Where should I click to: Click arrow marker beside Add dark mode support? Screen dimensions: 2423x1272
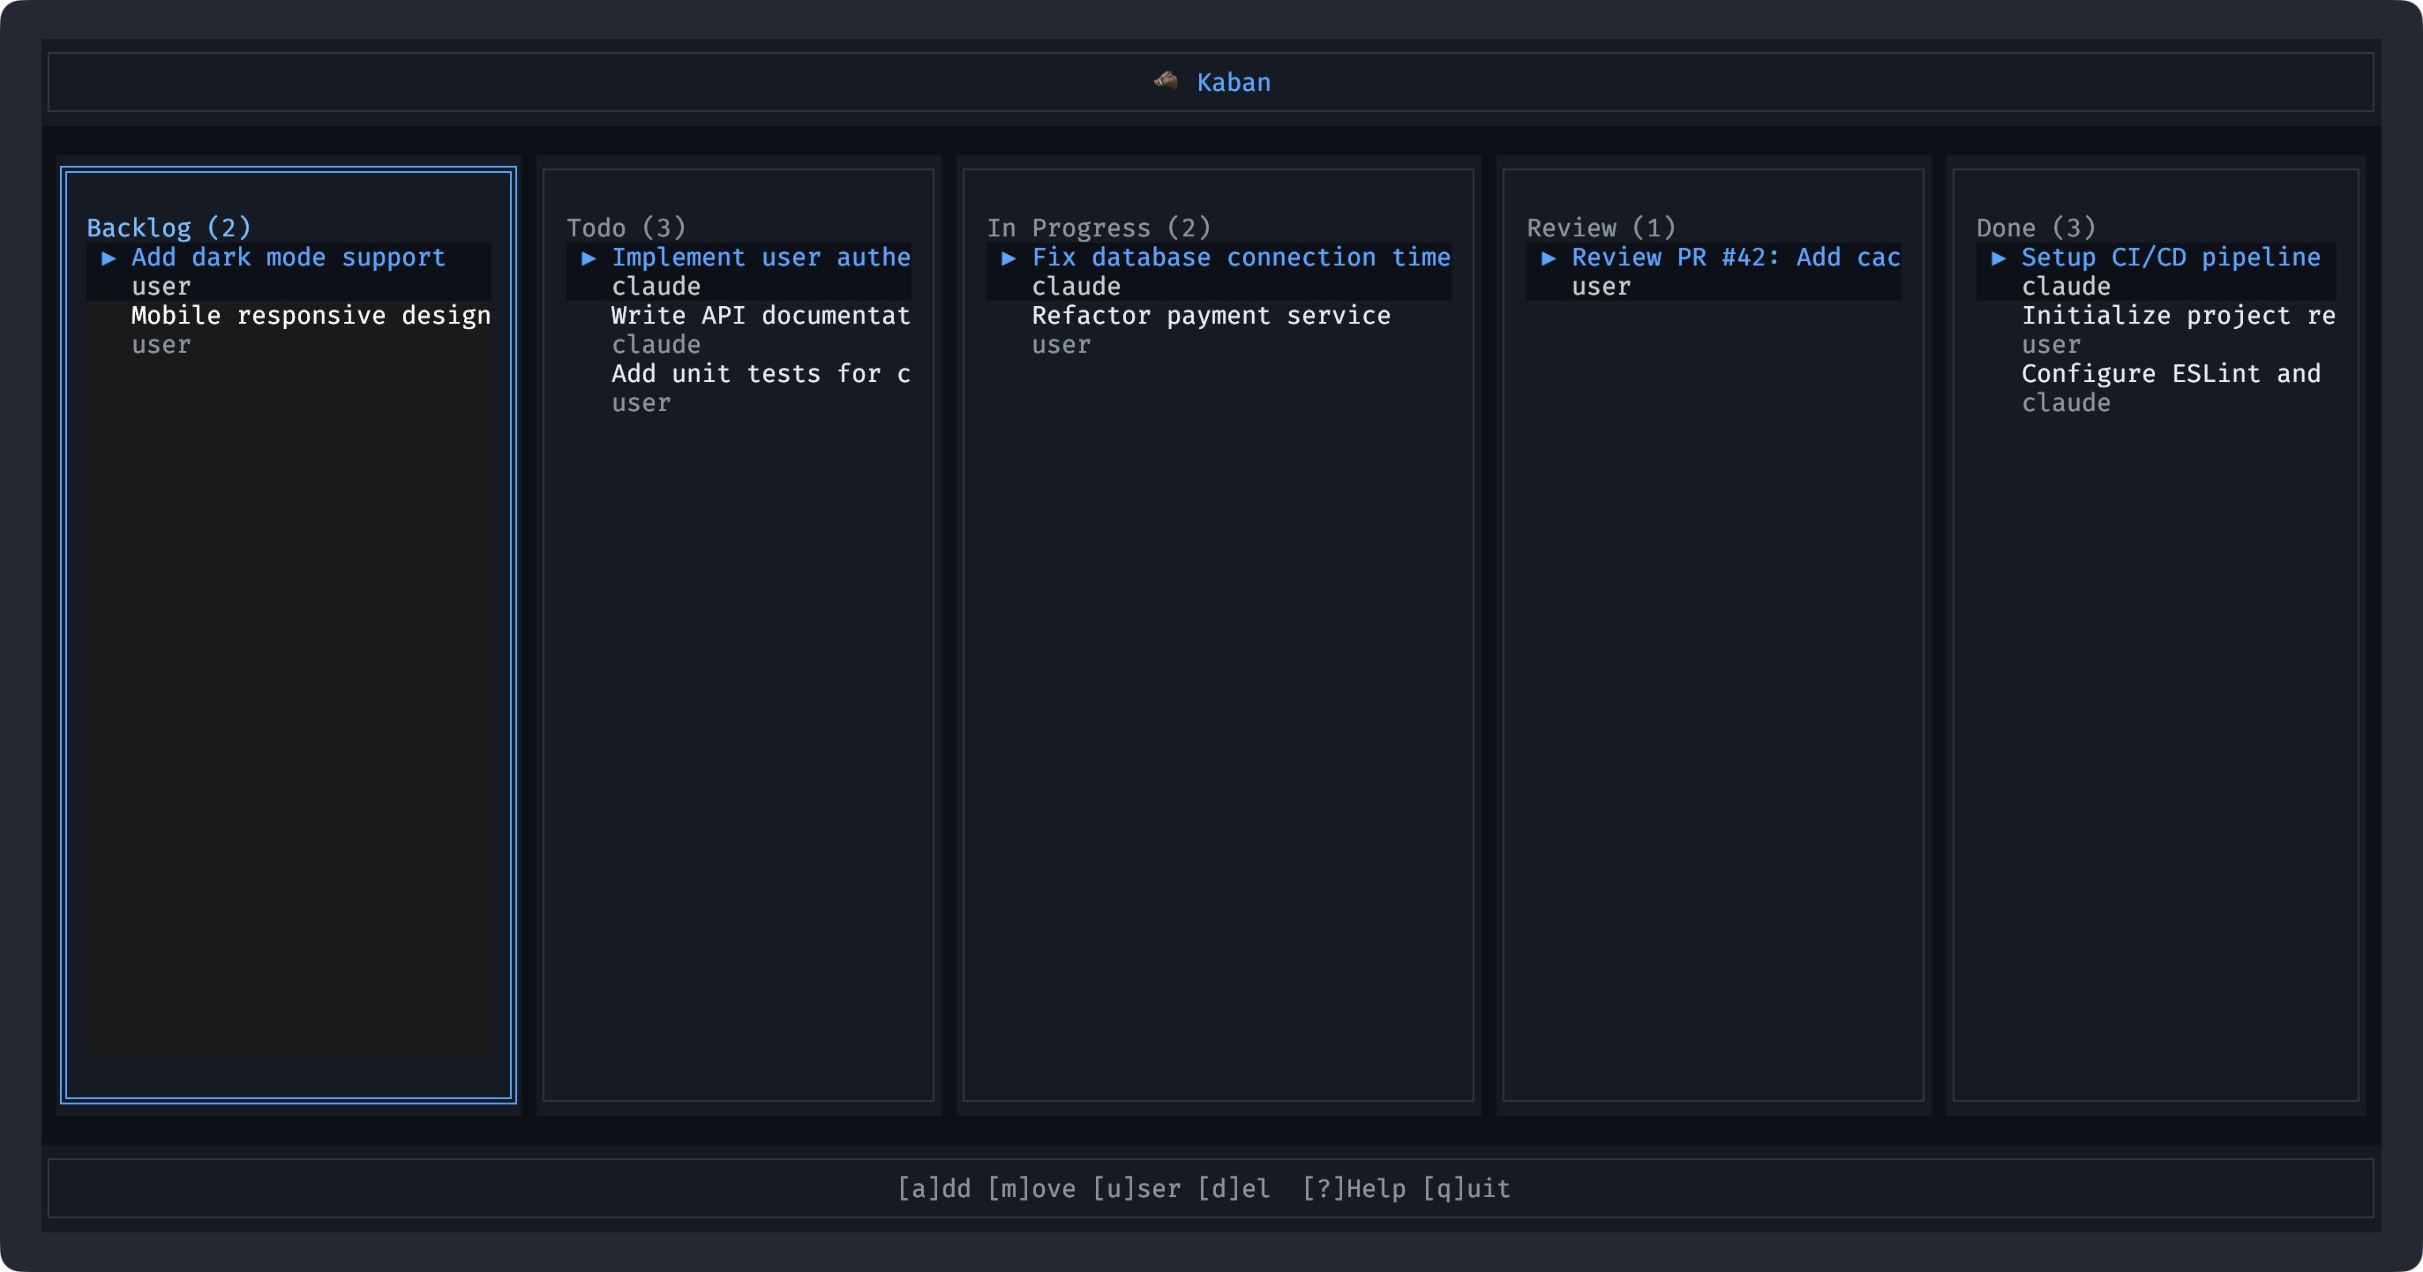[109, 258]
